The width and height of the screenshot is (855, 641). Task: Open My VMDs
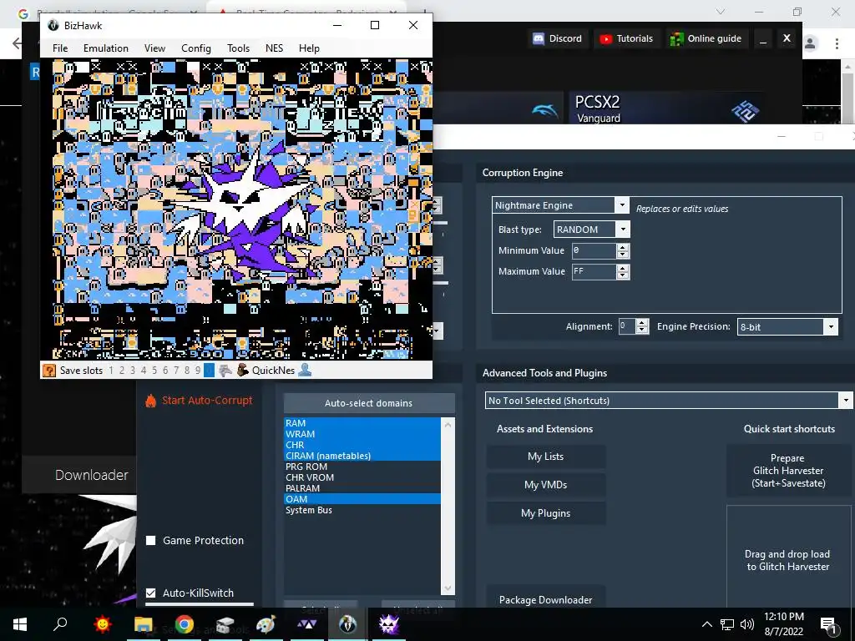[x=546, y=485]
